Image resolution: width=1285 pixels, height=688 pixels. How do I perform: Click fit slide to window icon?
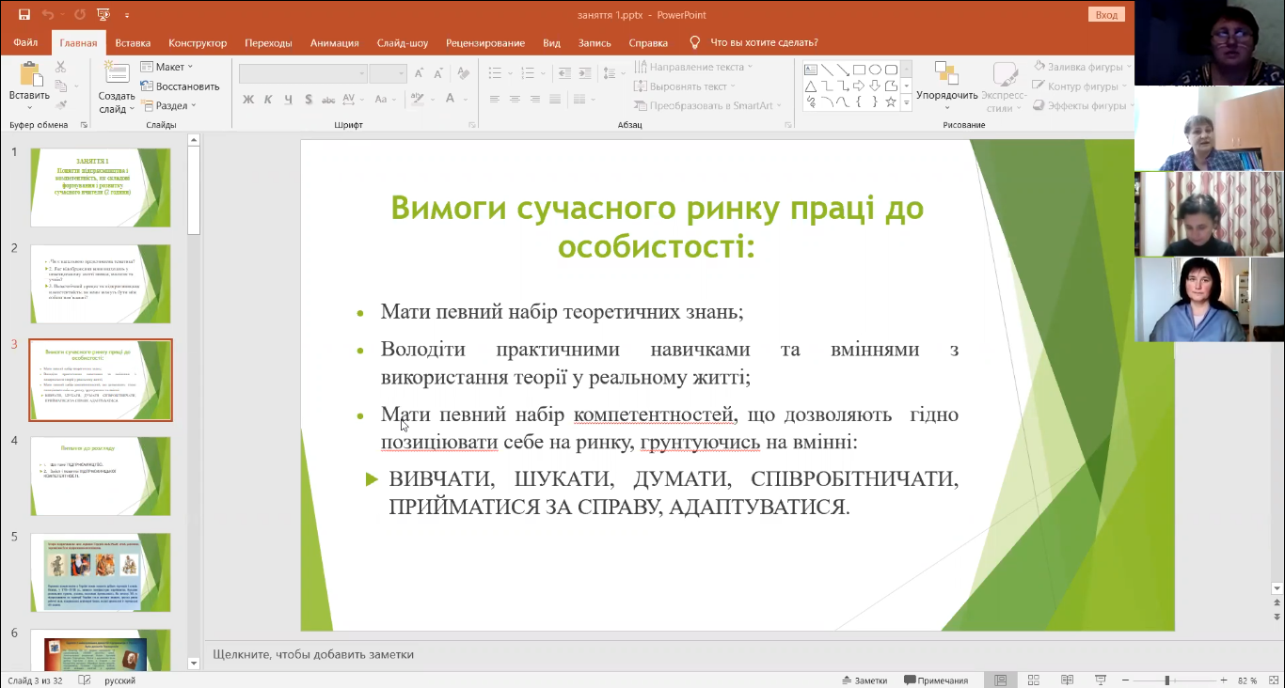coord(1276,680)
